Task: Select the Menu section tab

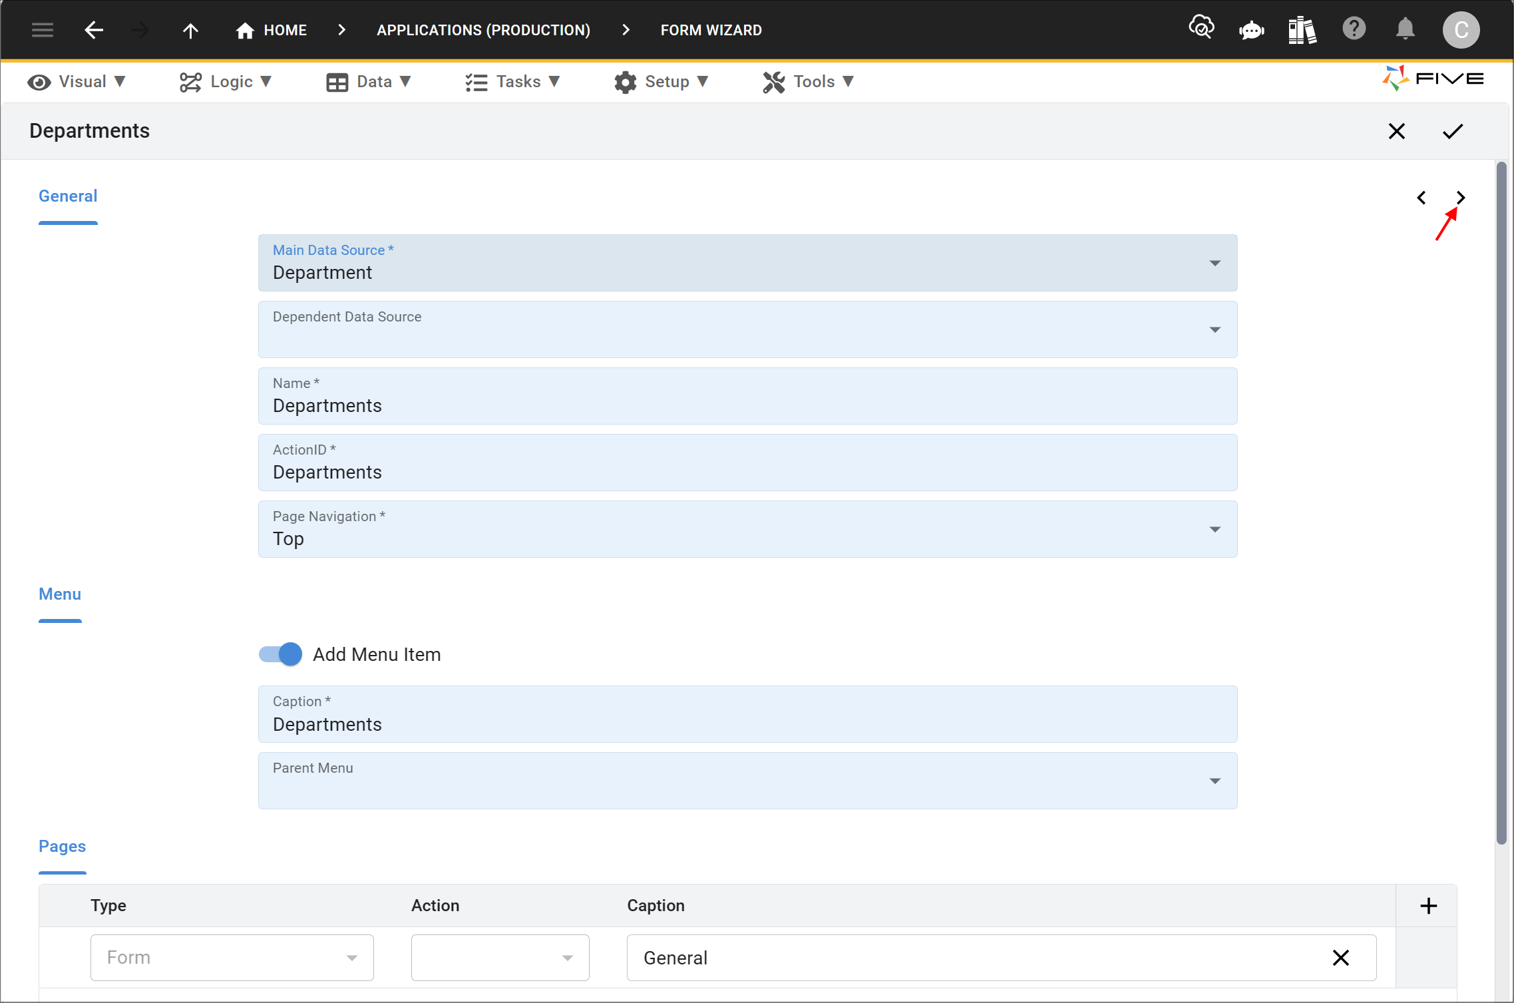Action: click(x=60, y=594)
